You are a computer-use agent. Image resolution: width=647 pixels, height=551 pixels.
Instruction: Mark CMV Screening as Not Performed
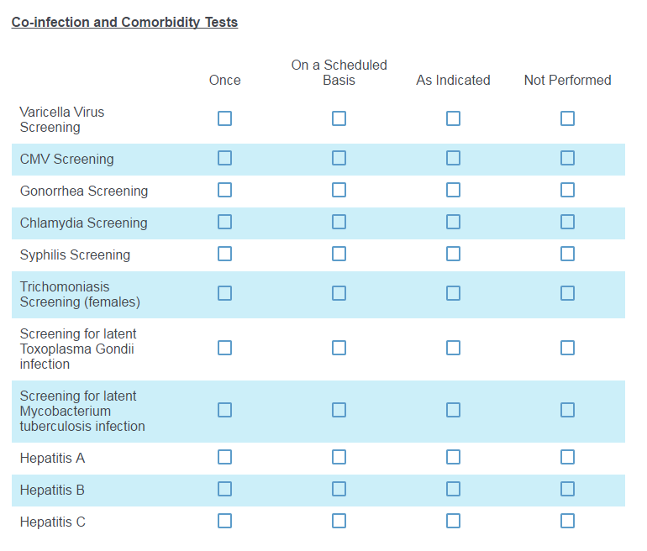[x=567, y=158]
